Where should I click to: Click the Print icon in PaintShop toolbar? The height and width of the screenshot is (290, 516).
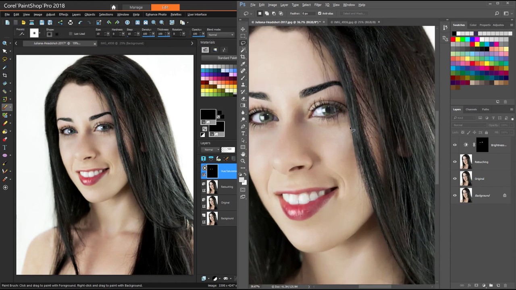(x=71, y=23)
